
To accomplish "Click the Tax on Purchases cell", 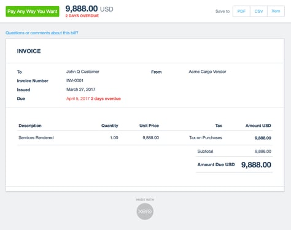I will (x=206, y=137).
